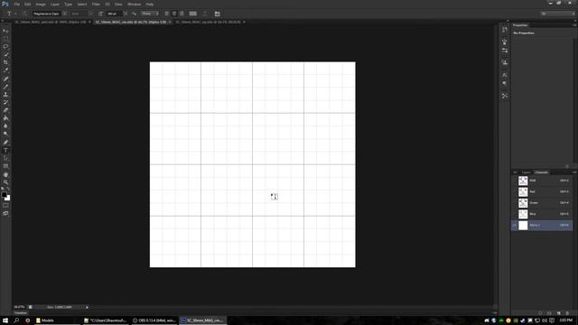Viewport: 578px width, 325px height.
Task: Toggle the Character and Paragraph panels button
Action: tap(217, 14)
